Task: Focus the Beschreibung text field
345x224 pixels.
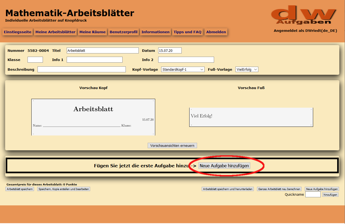Action: click(82, 69)
